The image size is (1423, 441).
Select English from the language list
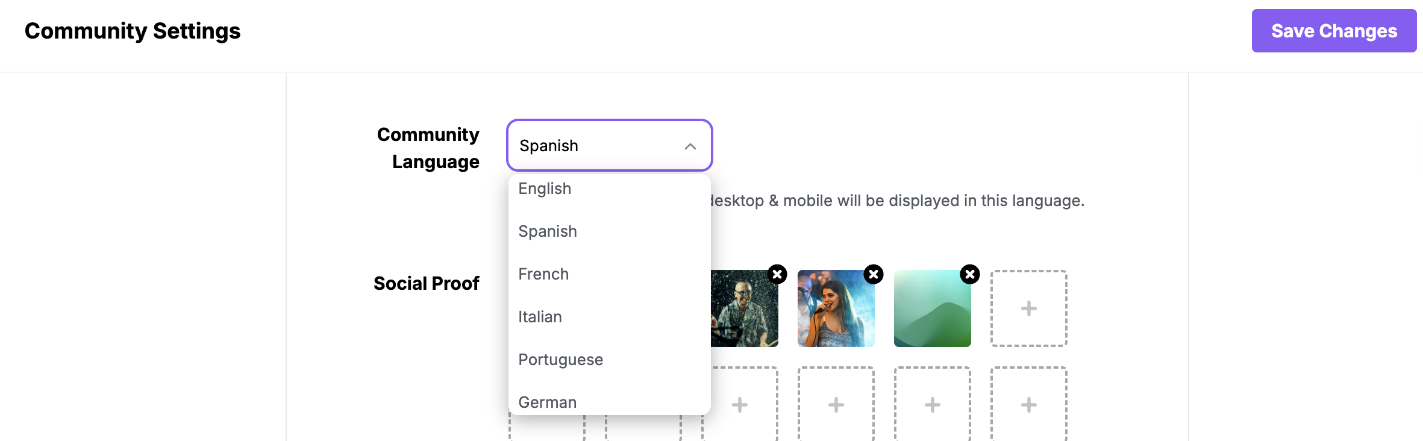tap(545, 189)
